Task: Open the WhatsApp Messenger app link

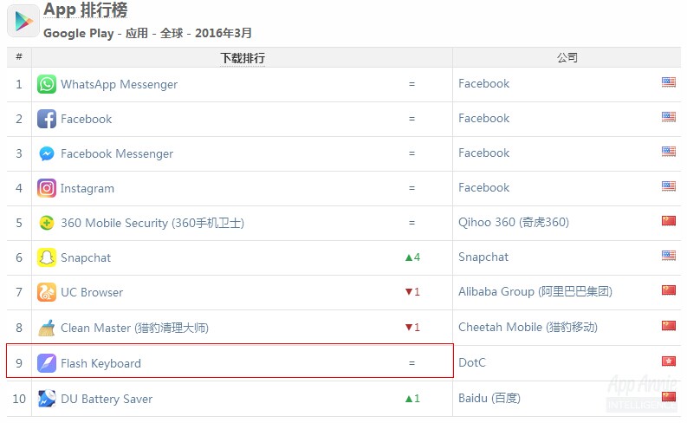Action: [x=119, y=84]
